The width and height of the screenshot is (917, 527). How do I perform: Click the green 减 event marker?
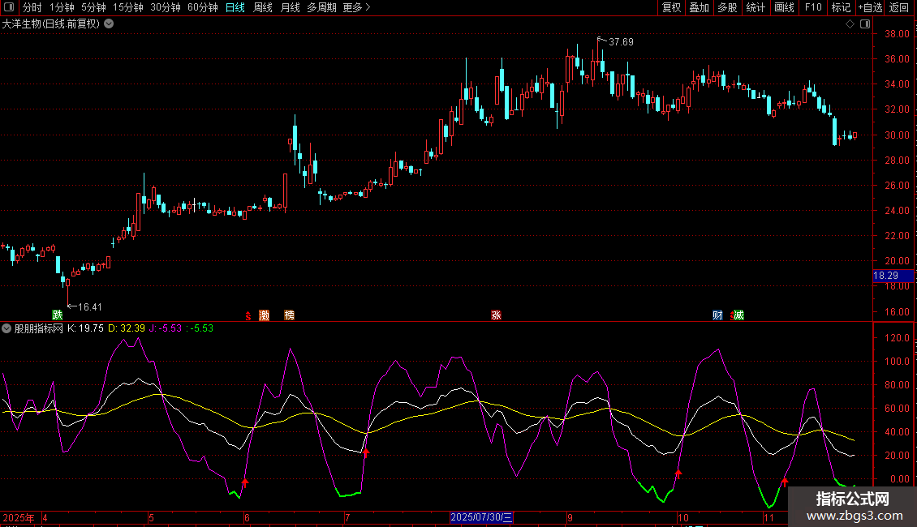(738, 315)
